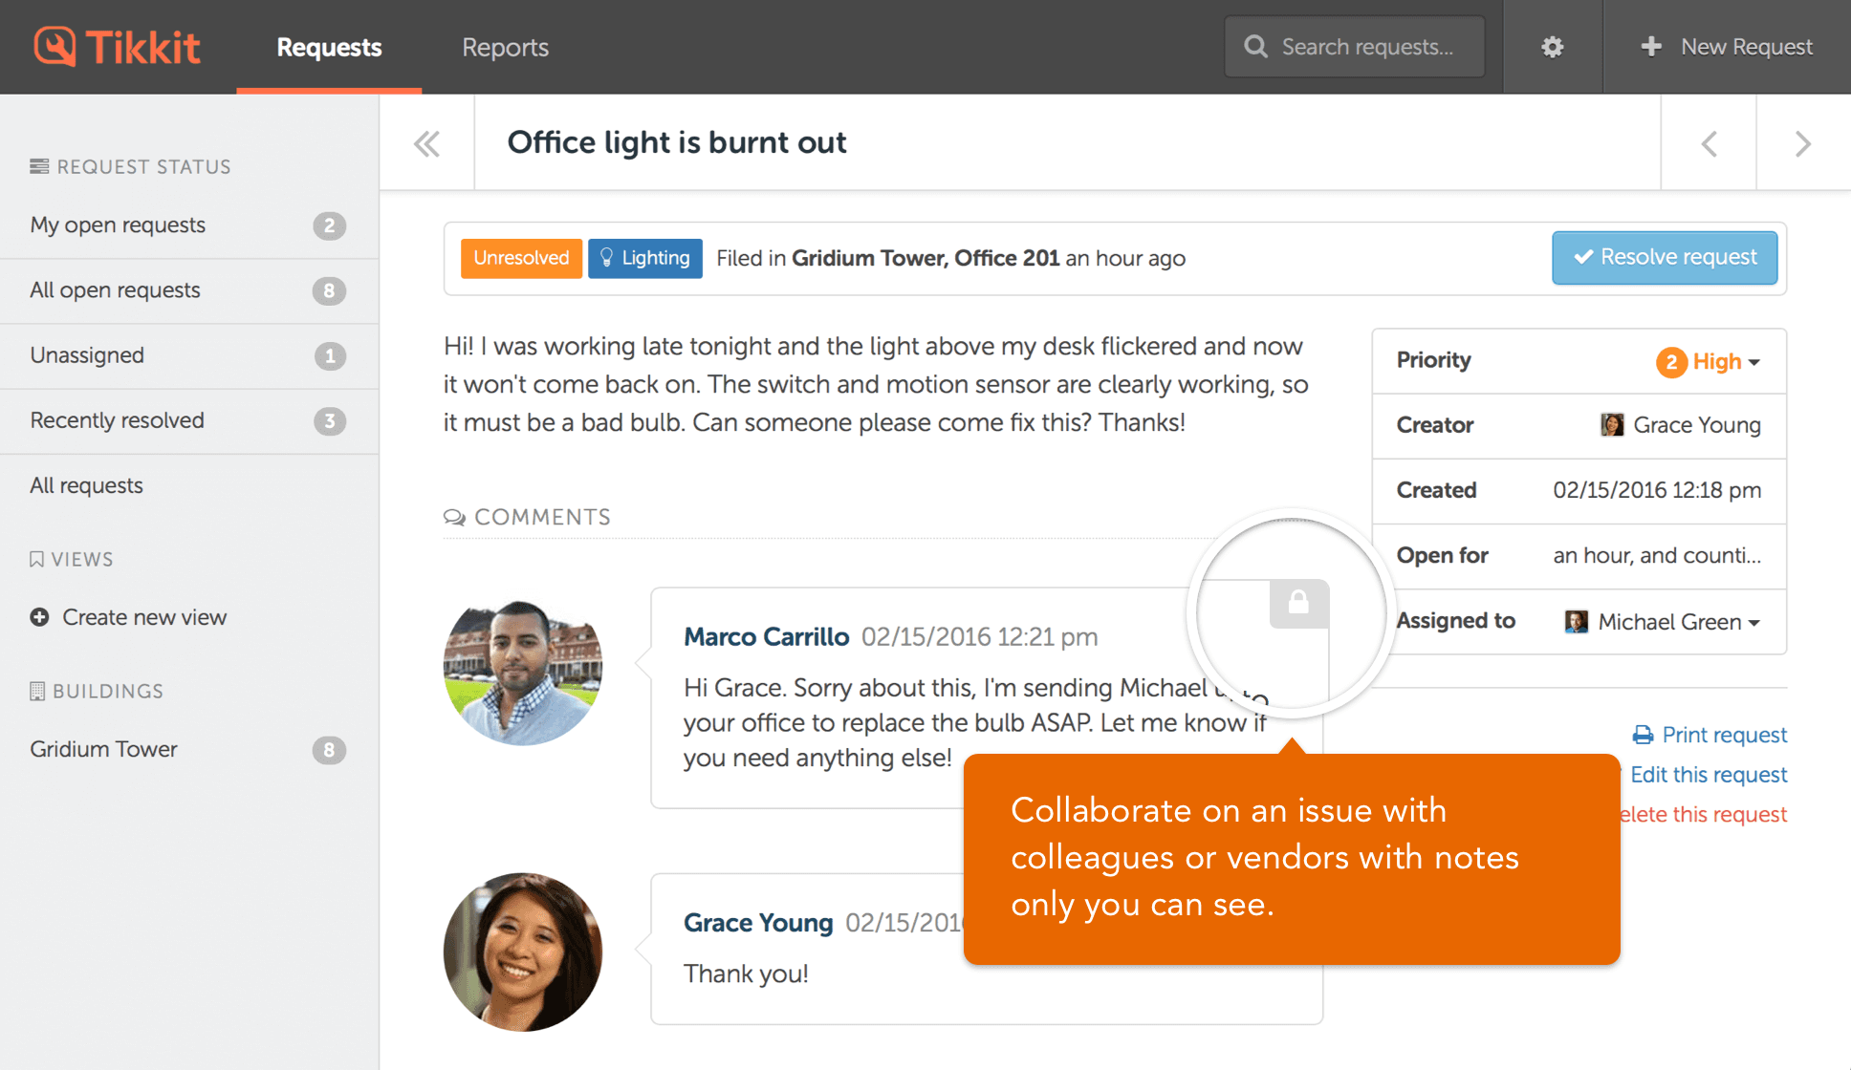Toggle the private note lock icon
Image resolution: width=1851 pixels, height=1070 pixels.
pyautogui.click(x=1297, y=603)
